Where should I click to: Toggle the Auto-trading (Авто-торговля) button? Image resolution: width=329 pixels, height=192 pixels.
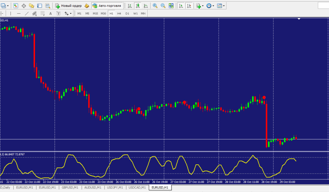click(x=107, y=6)
